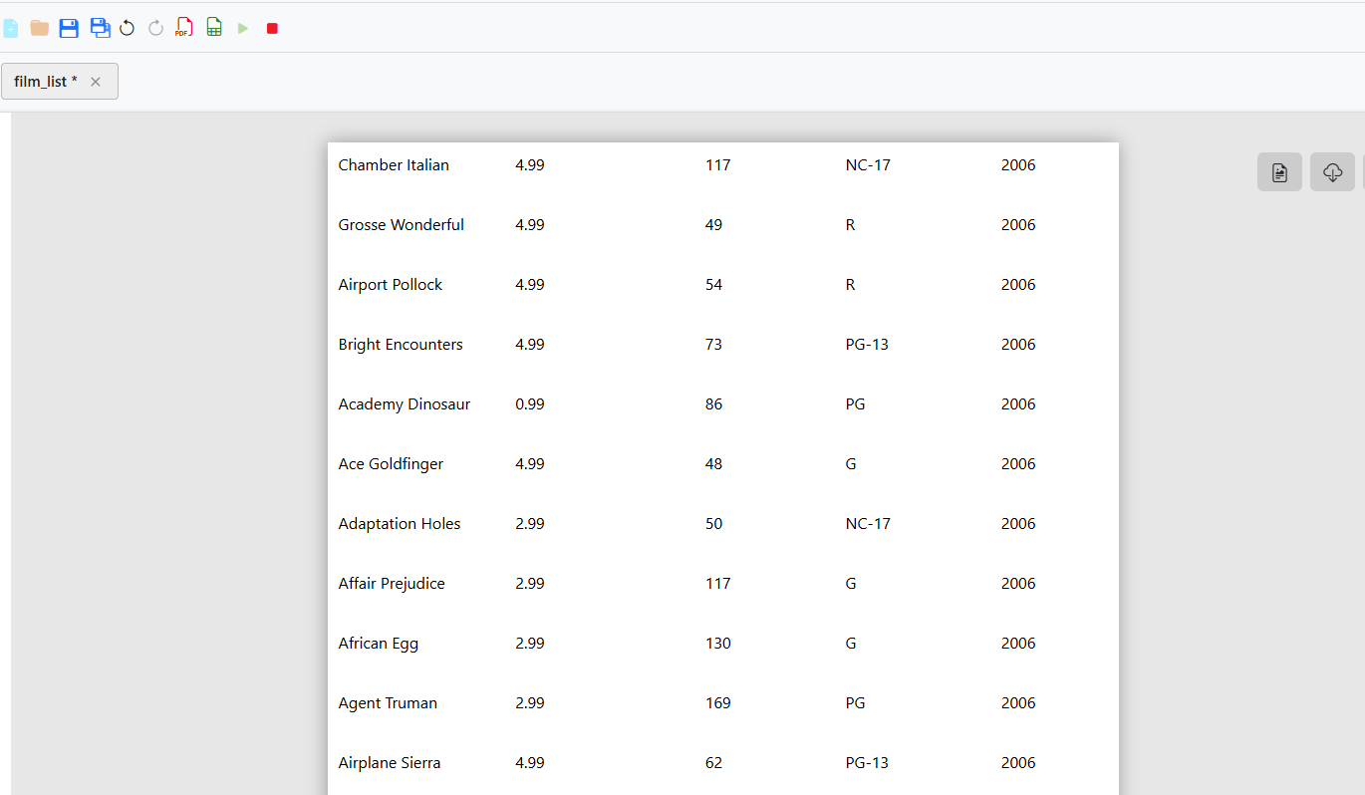Click the 169 length value for Agent Truman

coord(717,703)
